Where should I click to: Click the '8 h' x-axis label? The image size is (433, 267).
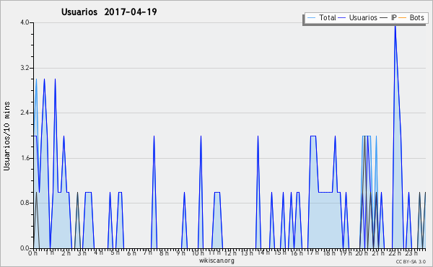164,253
